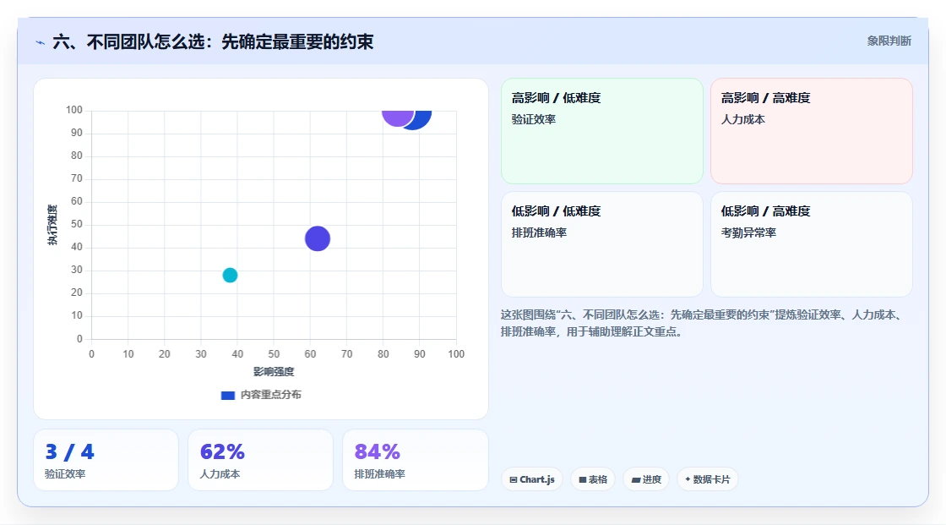This screenshot has height=525, width=946.
Task: Click the 3 / 4 验证效率 stat card
Action: tap(106, 460)
